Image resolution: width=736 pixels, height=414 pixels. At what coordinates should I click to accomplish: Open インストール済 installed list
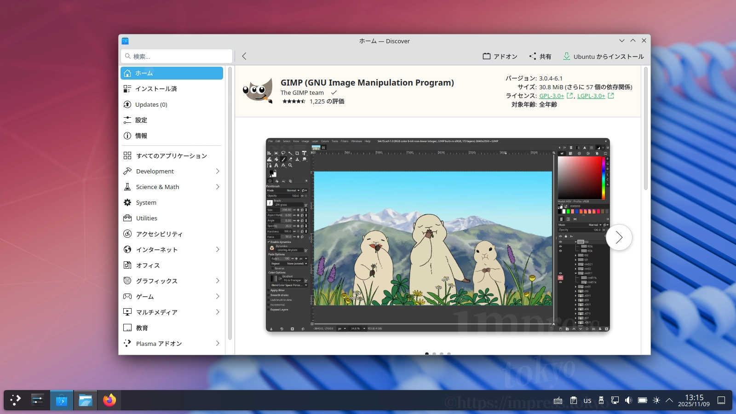pyautogui.click(x=172, y=89)
